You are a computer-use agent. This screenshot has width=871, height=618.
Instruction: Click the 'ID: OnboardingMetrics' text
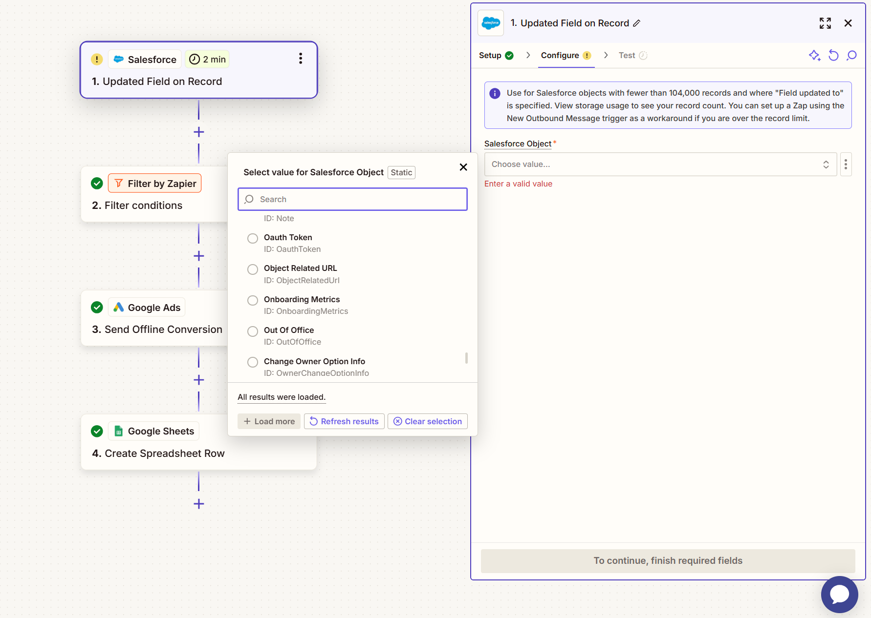[x=306, y=311]
